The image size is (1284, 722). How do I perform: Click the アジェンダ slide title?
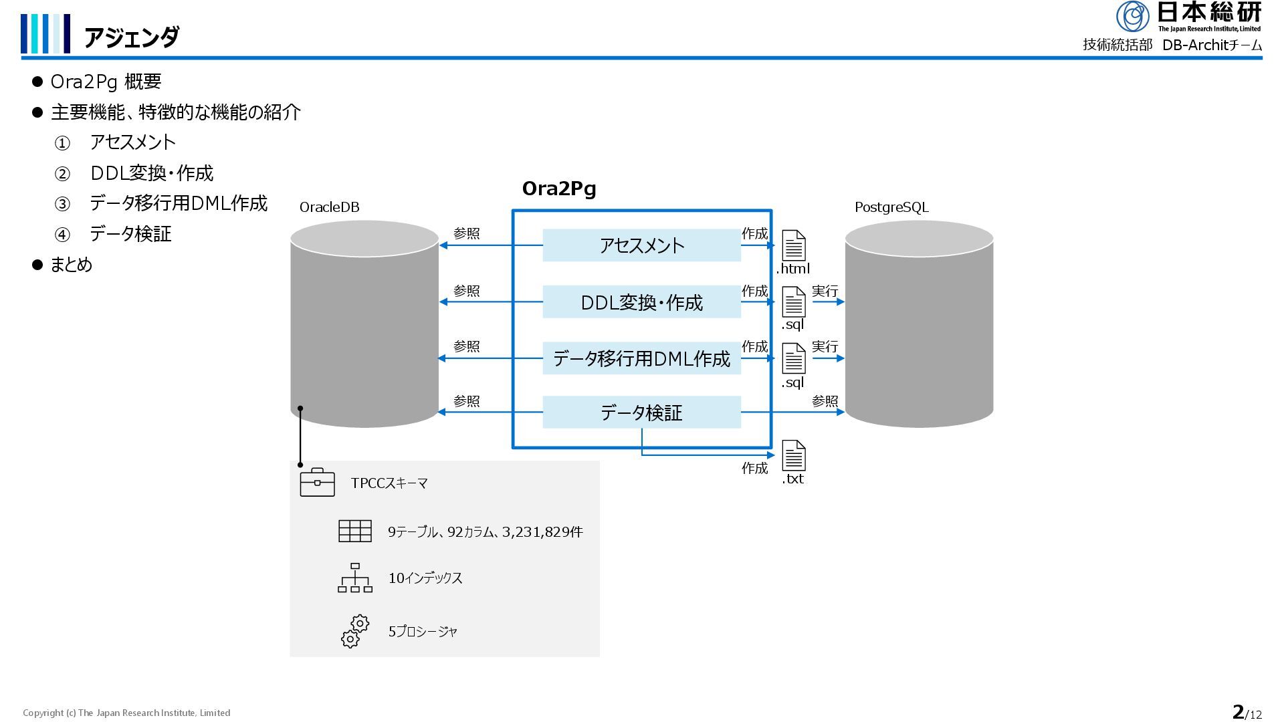pos(132,37)
